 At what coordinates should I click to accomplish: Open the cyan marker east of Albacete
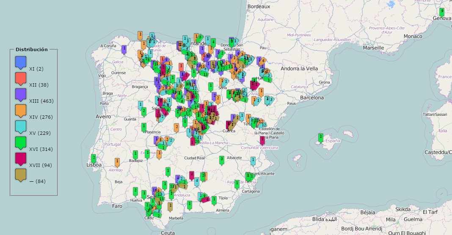point(253,161)
